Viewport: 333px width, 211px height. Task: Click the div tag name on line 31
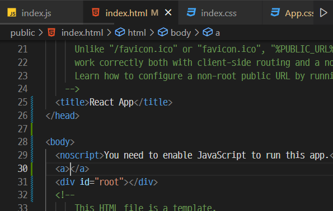[67, 182]
